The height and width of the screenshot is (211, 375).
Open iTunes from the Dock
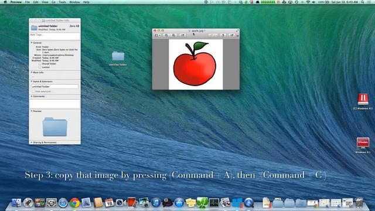pos(156,203)
